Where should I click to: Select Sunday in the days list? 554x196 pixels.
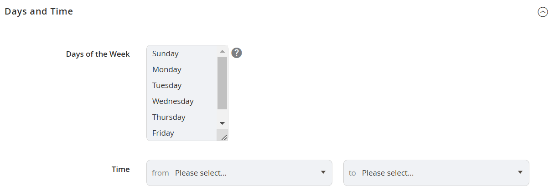(182, 54)
